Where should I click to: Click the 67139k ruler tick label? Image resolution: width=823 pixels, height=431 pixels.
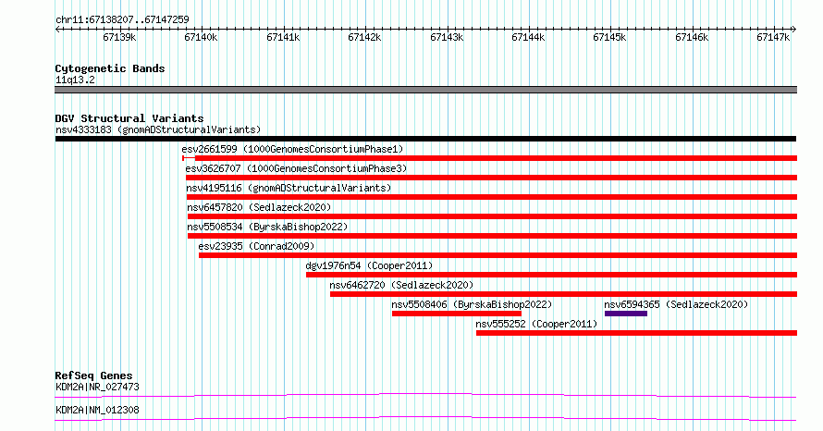(119, 38)
